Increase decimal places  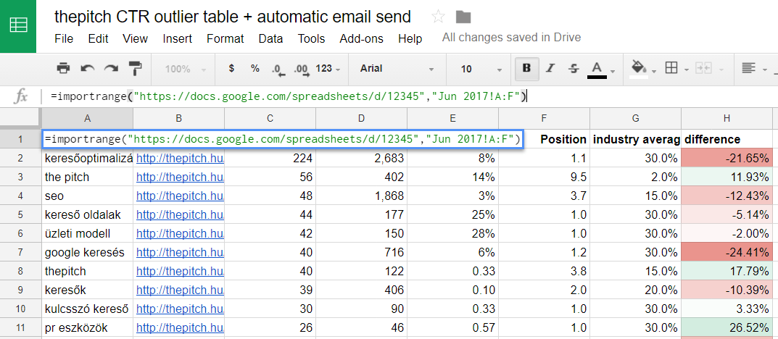pos(302,69)
